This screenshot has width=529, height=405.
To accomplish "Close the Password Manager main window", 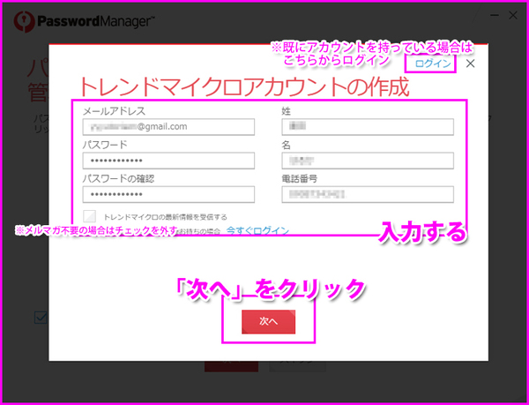I will pos(513,15).
